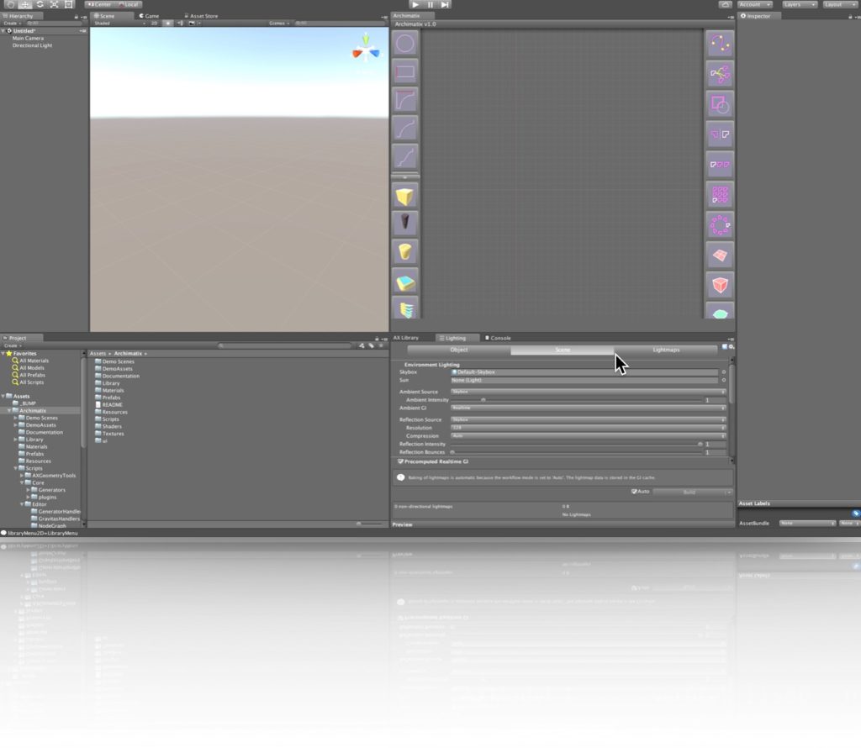Switch to the Object section tab
This screenshot has height=748, width=861.
coord(459,350)
